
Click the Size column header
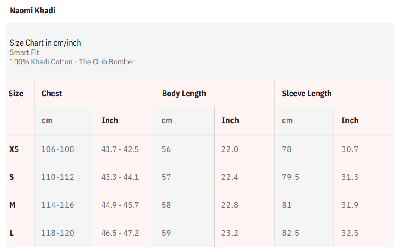[16, 94]
